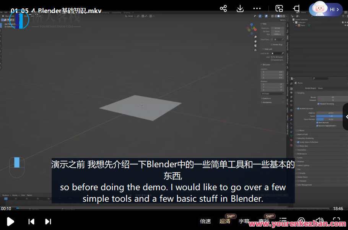Image resolution: width=348 pixels, height=230 pixels.
Task: Click the 'Hi' avatar login button
Action: [x=325, y=9]
